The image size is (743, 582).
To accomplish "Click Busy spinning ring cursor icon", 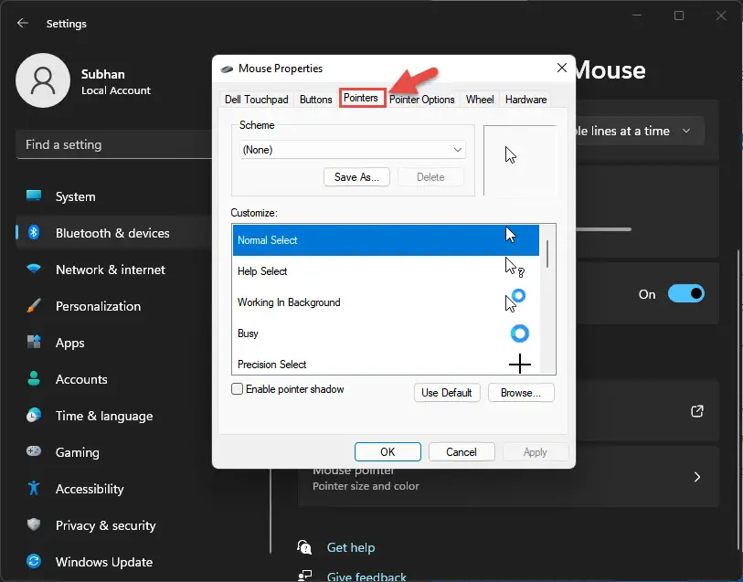I will coord(519,333).
